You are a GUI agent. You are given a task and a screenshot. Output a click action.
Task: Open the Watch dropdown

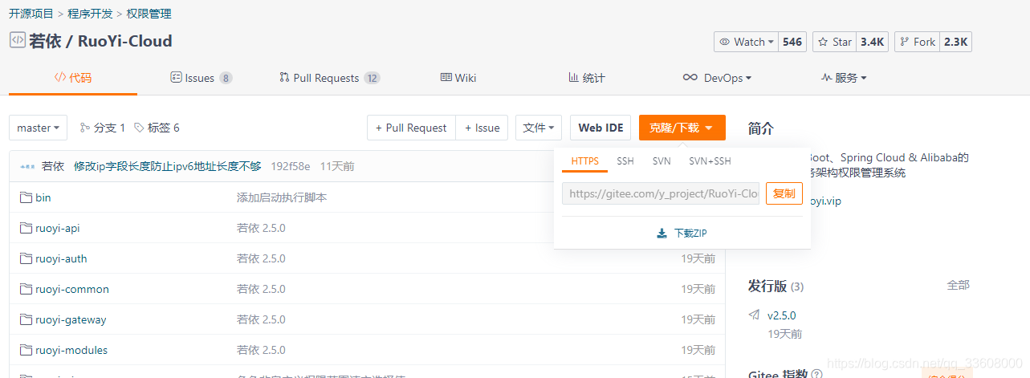[x=746, y=42]
